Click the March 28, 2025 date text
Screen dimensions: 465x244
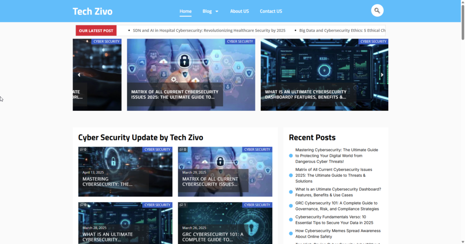point(94,228)
